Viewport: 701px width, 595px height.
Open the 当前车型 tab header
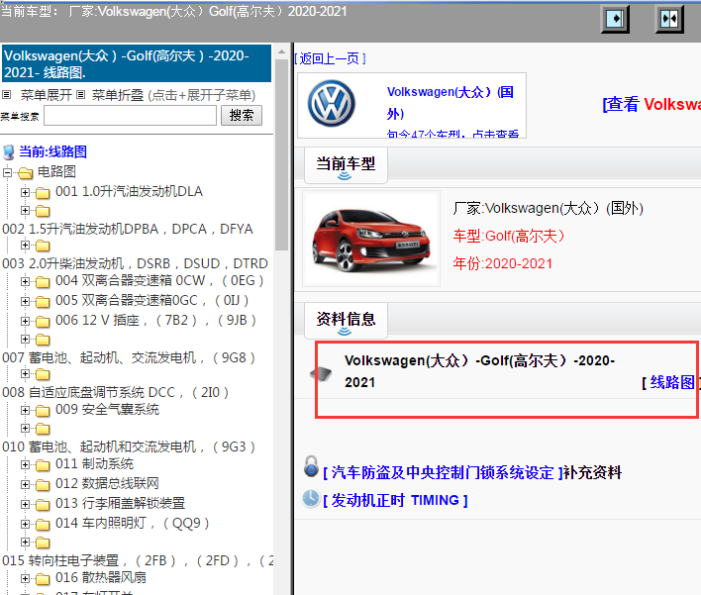[x=346, y=165]
